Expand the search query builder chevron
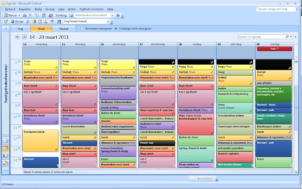302x189 pixels. point(296,37)
